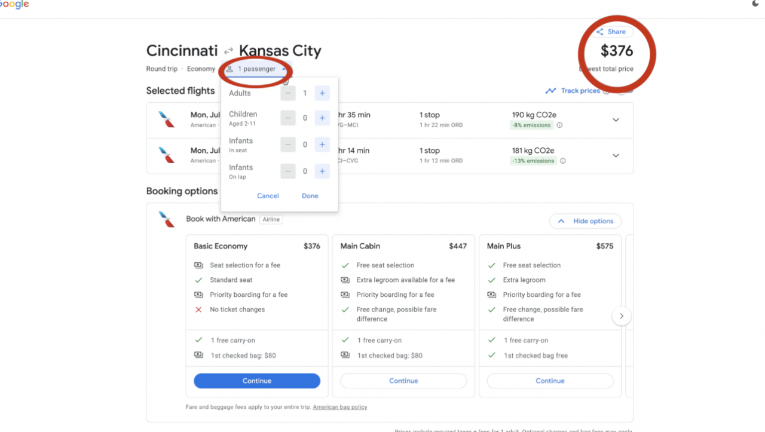Expand details of the second flight
Image resolution: width=765 pixels, height=432 pixels.
pyautogui.click(x=616, y=155)
